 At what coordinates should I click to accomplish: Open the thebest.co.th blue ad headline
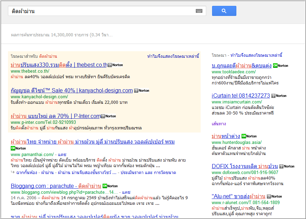click(59, 65)
